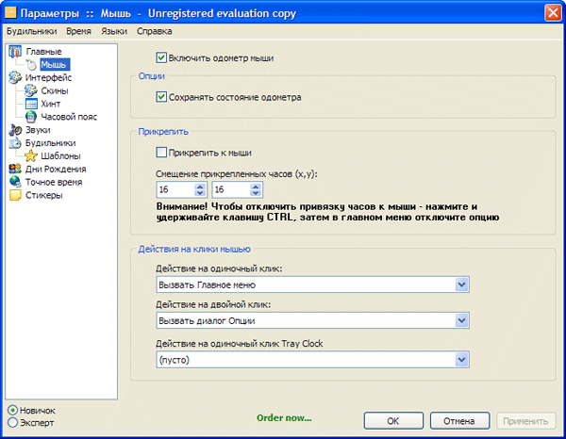This screenshot has width=566, height=439.
Task: Open the double click action dropdown
Action: (x=461, y=320)
